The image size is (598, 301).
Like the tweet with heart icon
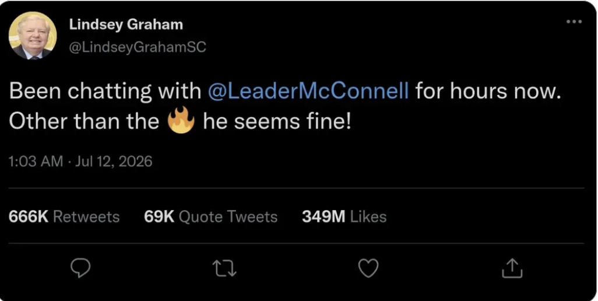368,268
